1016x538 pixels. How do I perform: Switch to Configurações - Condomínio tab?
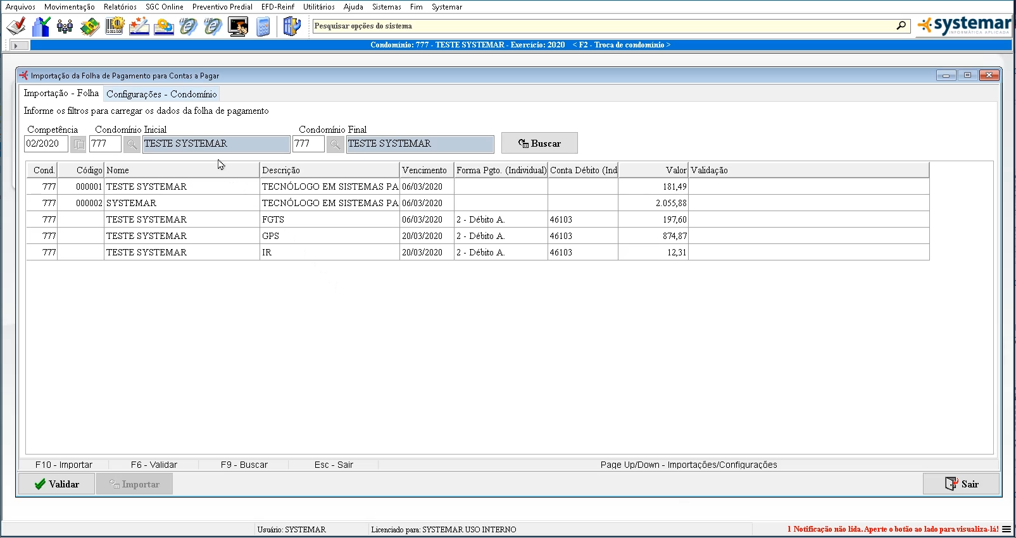point(161,94)
